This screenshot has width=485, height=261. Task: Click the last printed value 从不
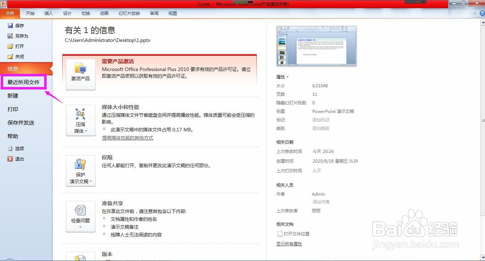coord(317,170)
